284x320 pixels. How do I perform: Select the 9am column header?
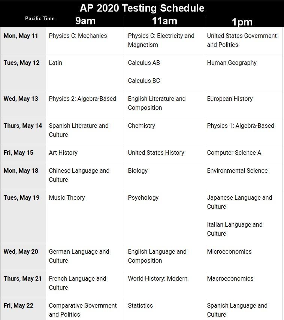click(x=85, y=21)
